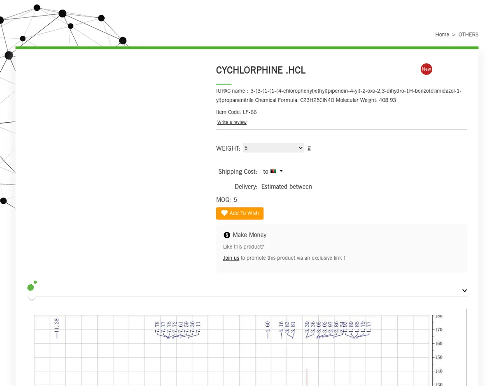Viewport: 494px width, 386px height.
Task: Click the green hexagon section icon
Action: click(32, 286)
